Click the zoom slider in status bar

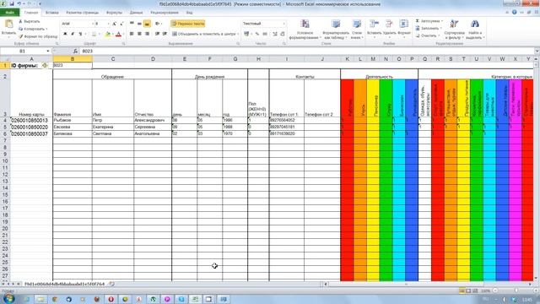tap(516, 290)
